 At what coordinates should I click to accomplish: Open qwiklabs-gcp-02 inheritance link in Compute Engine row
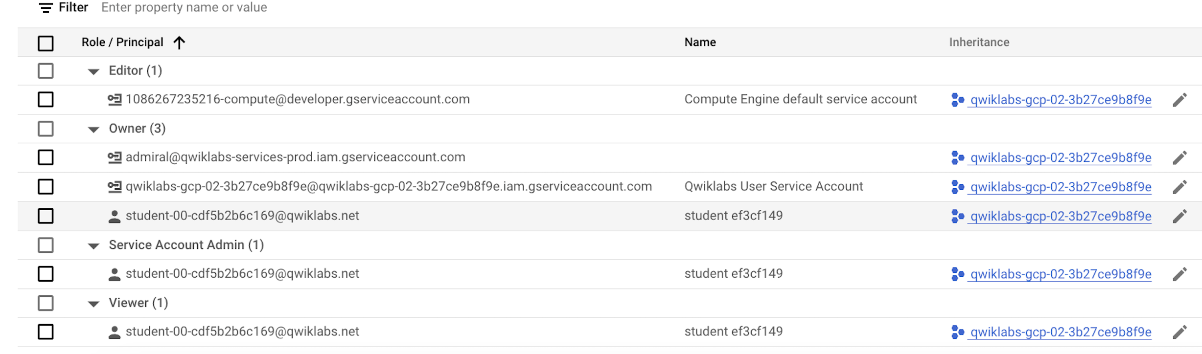[x=1060, y=100]
